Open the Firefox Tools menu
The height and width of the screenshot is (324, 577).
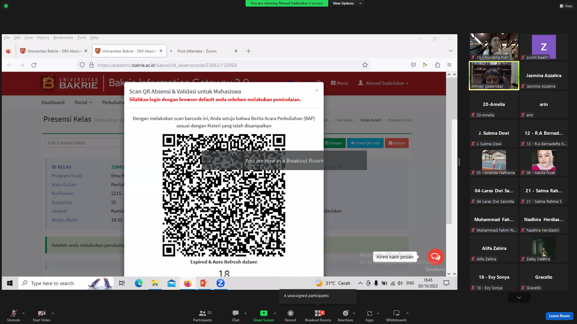pos(81,37)
